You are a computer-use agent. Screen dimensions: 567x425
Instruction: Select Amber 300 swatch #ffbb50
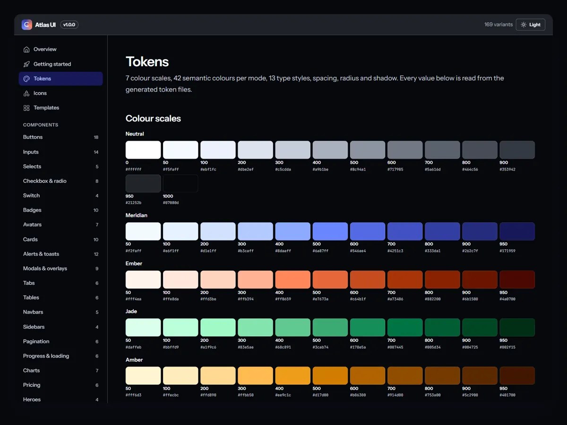(x=255, y=375)
